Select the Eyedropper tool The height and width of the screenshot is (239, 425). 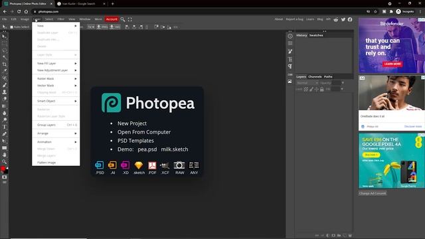pyautogui.click(x=5, y=71)
